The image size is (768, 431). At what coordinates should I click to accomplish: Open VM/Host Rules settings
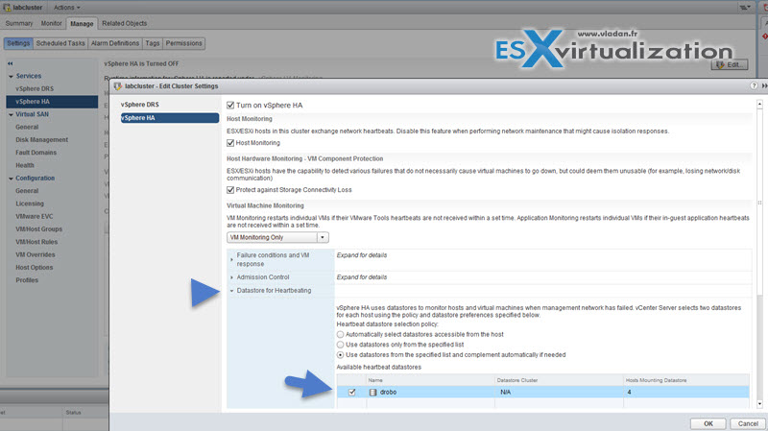tap(36, 242)
